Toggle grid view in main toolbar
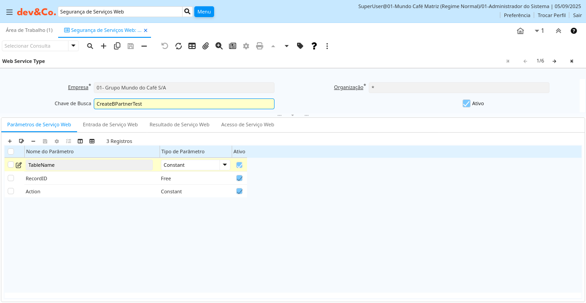Viewport: 586px width, 303px height. click(x=192, y=46)
